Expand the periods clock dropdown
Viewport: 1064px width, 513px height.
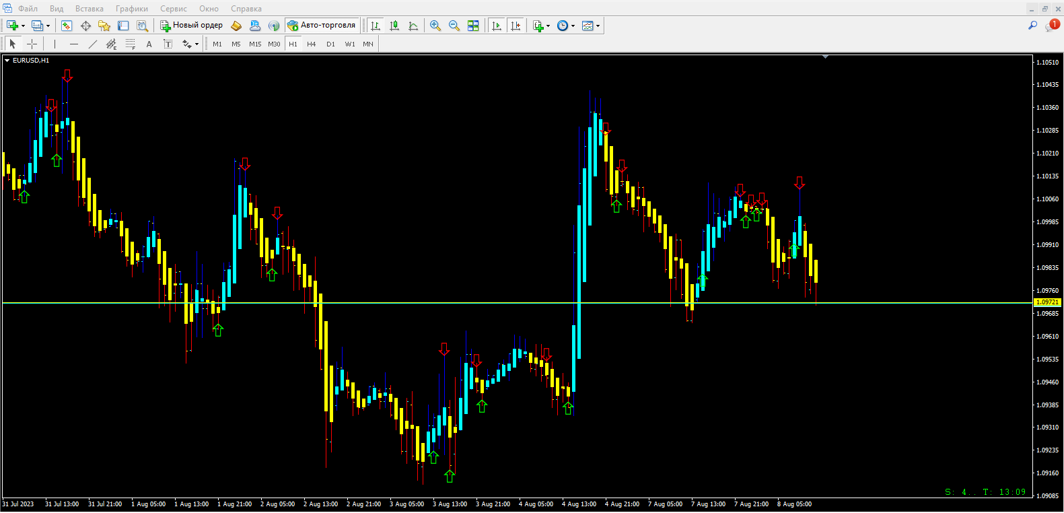(x=573, y=26)
